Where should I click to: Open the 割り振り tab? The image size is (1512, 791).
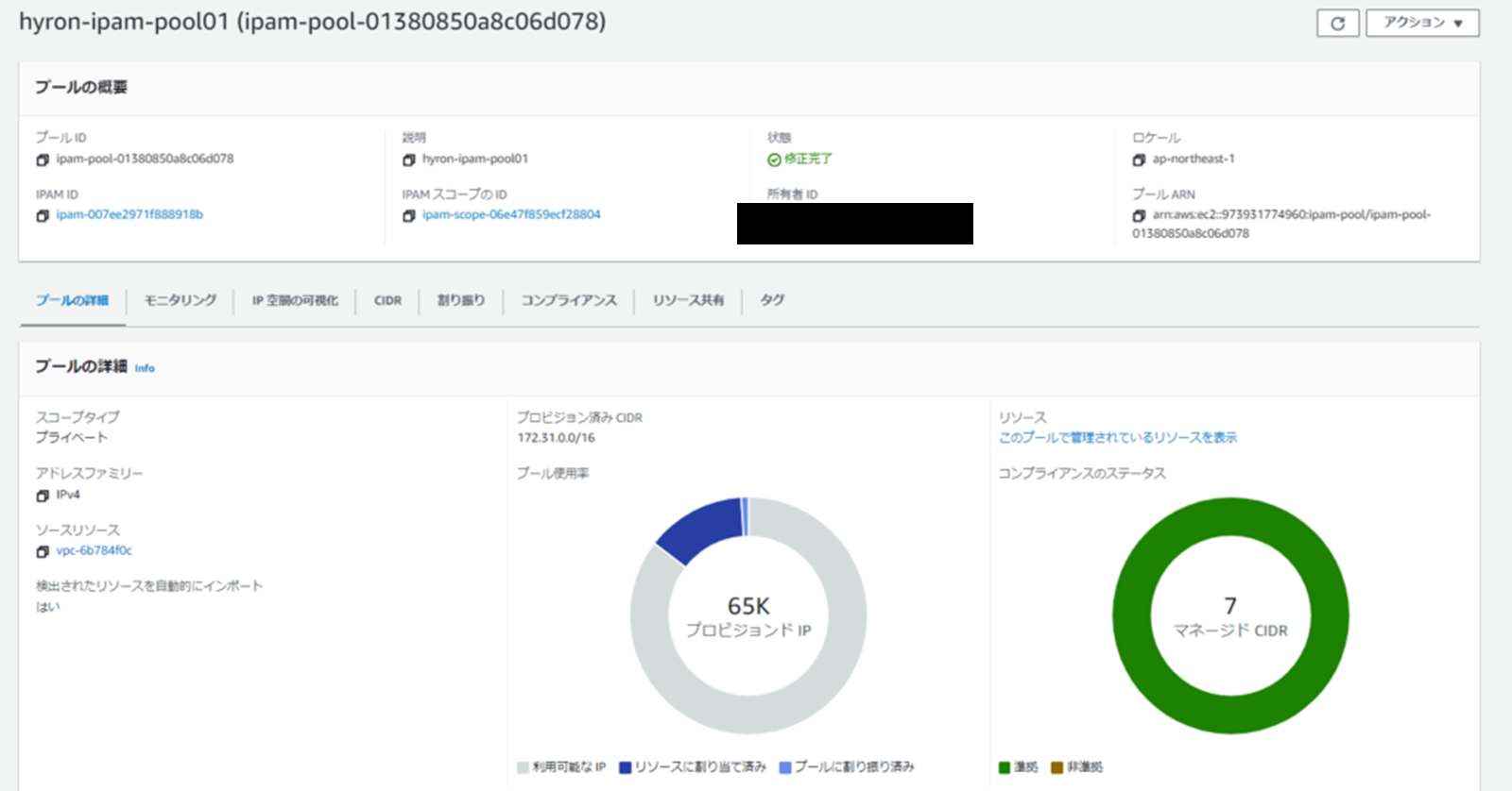pos(461,300)
